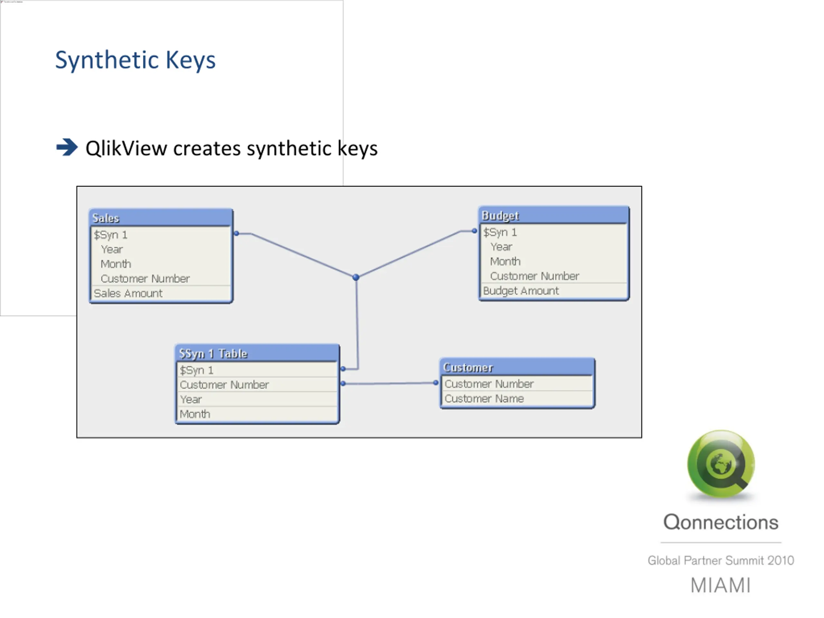Select $Syn 1 field in $Syn 1 Table
This screenshot has width=824, height=618.
coord(257,370)
